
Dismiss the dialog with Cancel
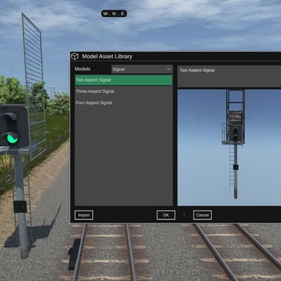pos(202,215)
